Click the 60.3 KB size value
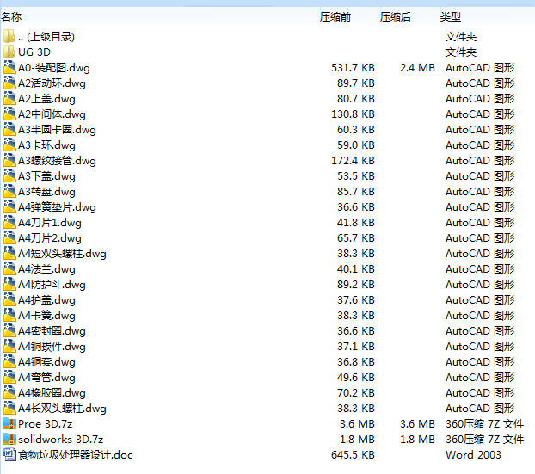 click(x=356, y=129)
